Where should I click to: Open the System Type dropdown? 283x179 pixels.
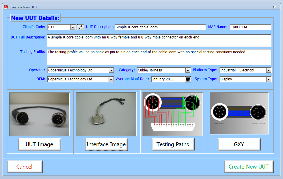pos(269,79)
